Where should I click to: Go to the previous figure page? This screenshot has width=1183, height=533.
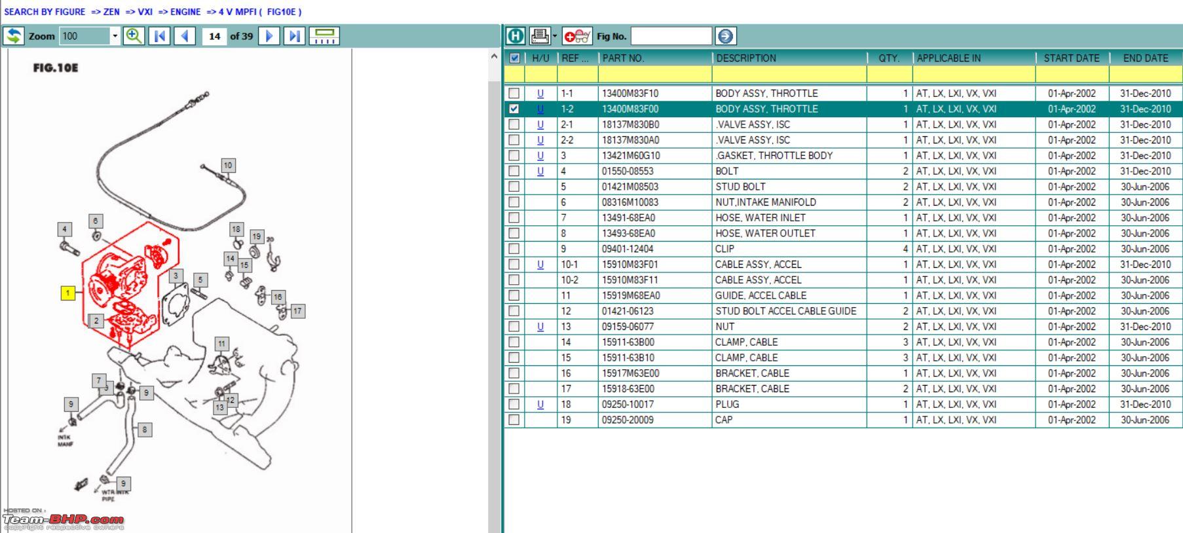pos(185,36)
